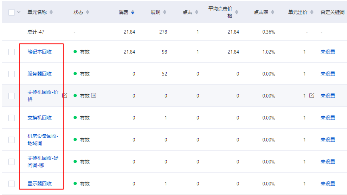347x195 pixels.
Task: Sort by 单元名称 column arrows
Action: coord(51,12)
